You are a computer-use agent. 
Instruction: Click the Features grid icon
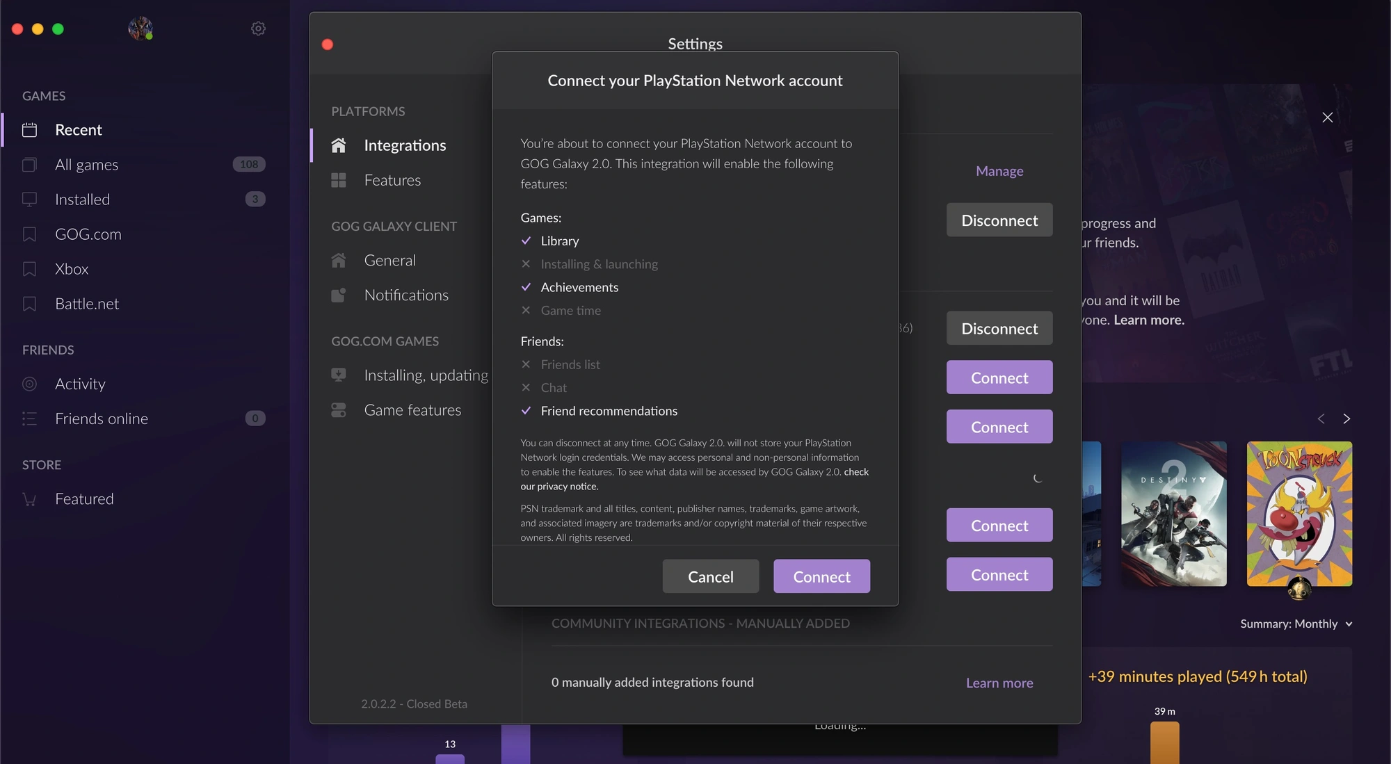point(339,180)
